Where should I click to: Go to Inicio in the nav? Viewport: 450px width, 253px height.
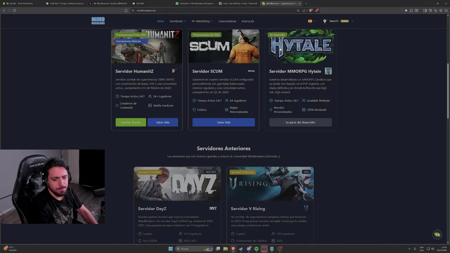[161, 21]
